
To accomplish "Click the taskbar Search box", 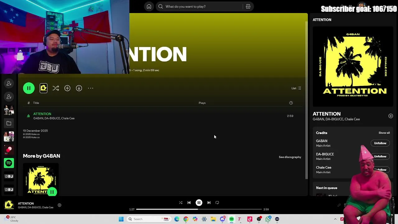I will pyautogui.click(x=149, y=219).
